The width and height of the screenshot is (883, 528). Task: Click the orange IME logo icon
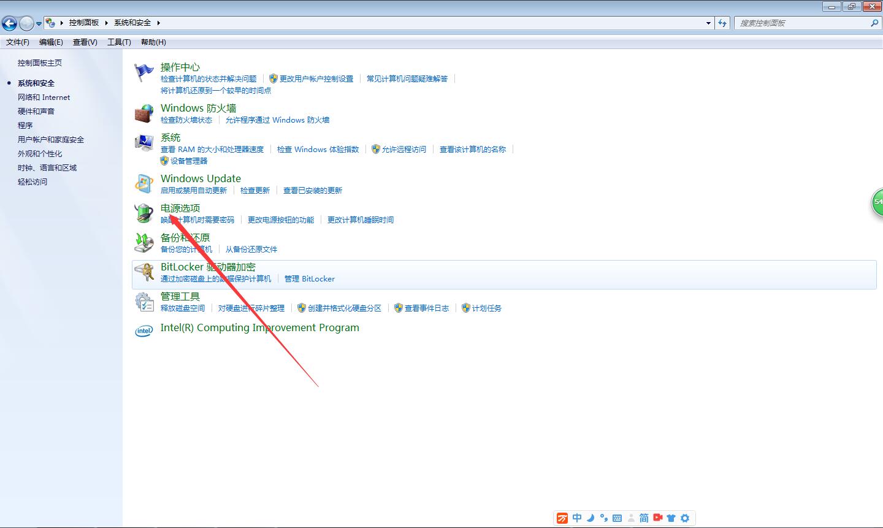click(562, 518)
